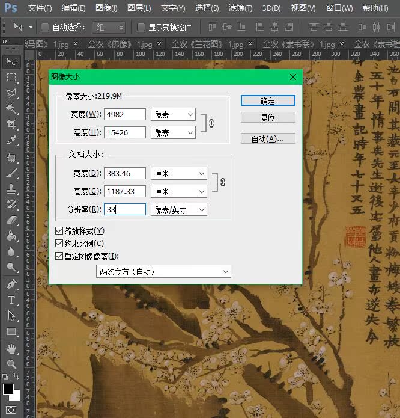
Task: Switch to 金农《佛像》1.jpg tab
Action: [120, 45]
